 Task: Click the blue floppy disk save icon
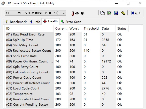116,13
